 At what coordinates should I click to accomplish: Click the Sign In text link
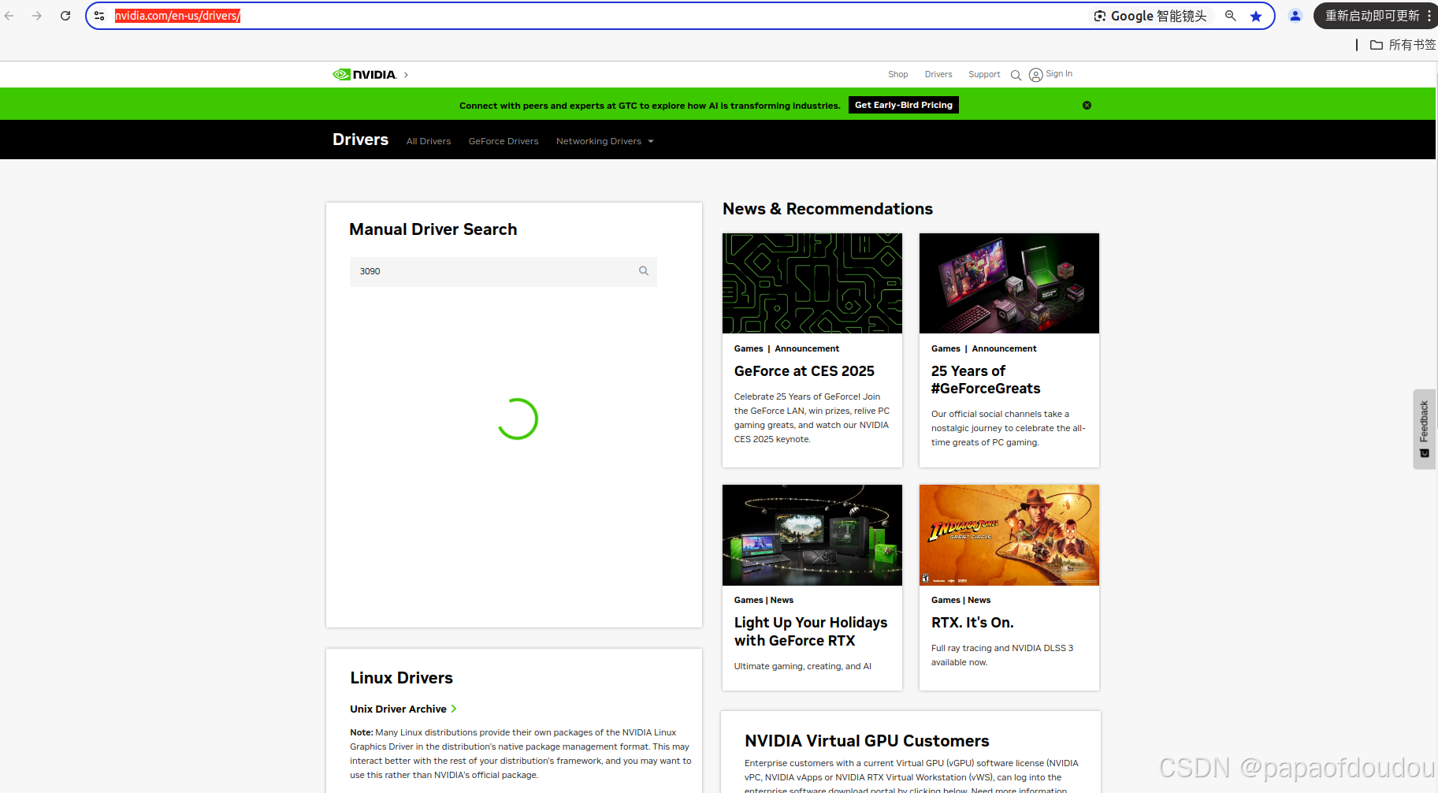point(1059,73)
